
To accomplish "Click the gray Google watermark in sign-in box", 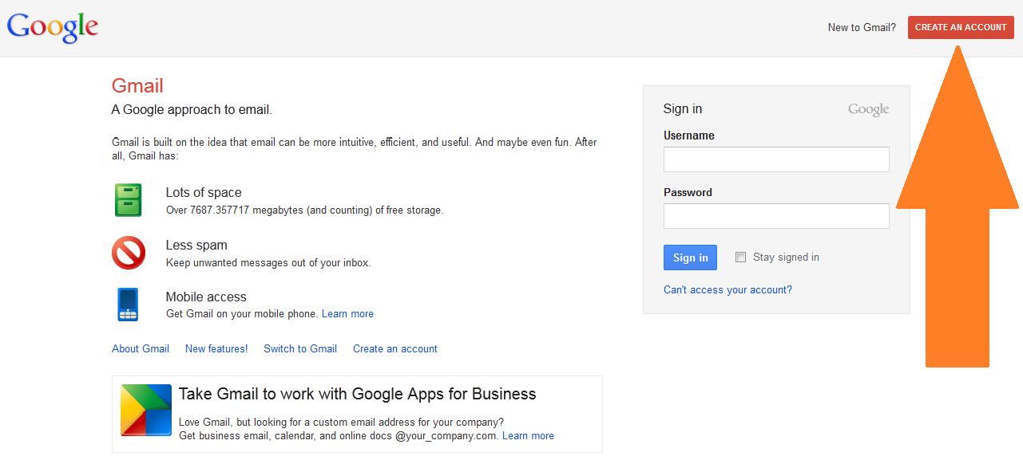I will (868, 108).
